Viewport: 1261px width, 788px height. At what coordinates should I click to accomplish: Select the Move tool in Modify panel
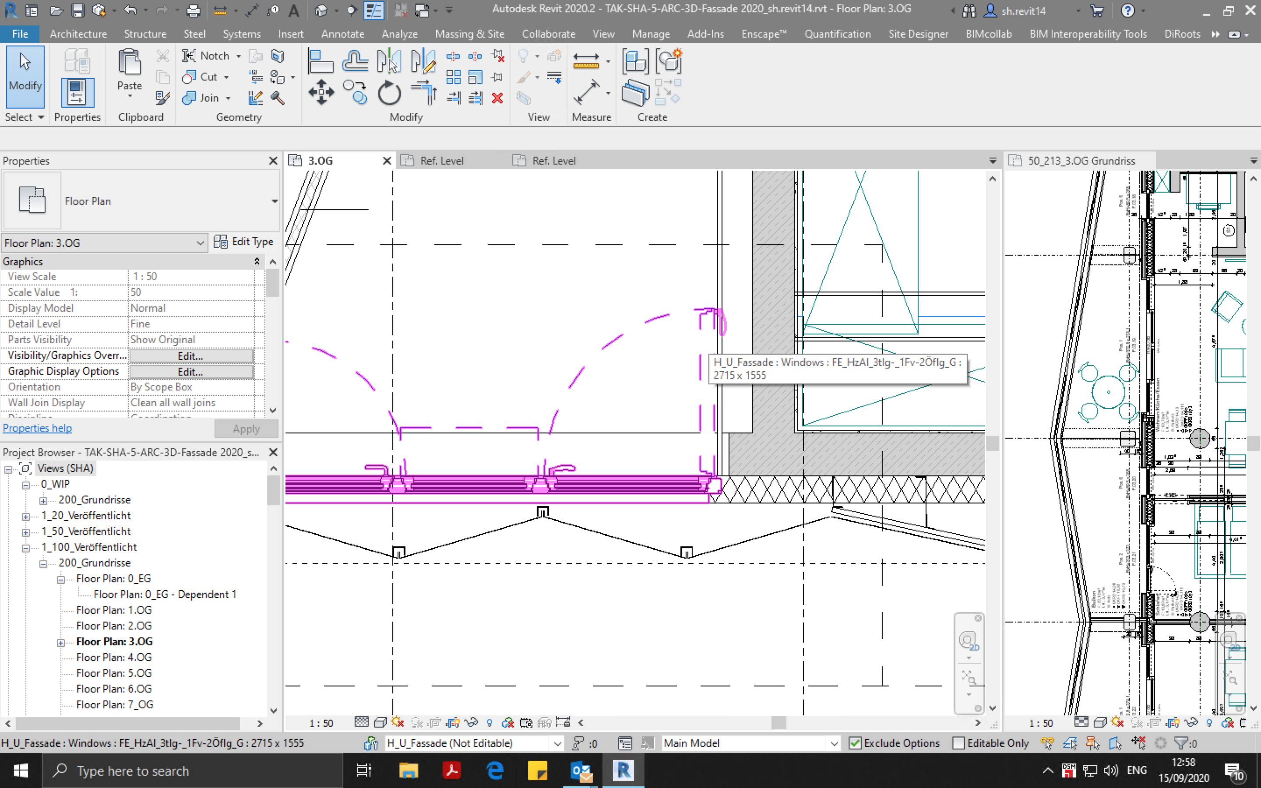321,93
